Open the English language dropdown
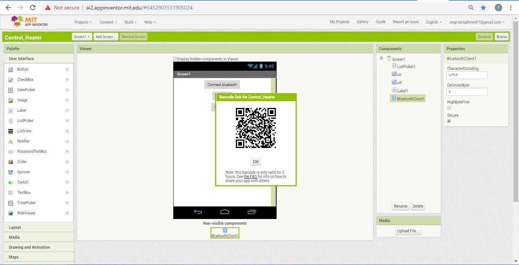Image resolution: width=519 pixels, height=265 pixels. (x=434, y=22)
